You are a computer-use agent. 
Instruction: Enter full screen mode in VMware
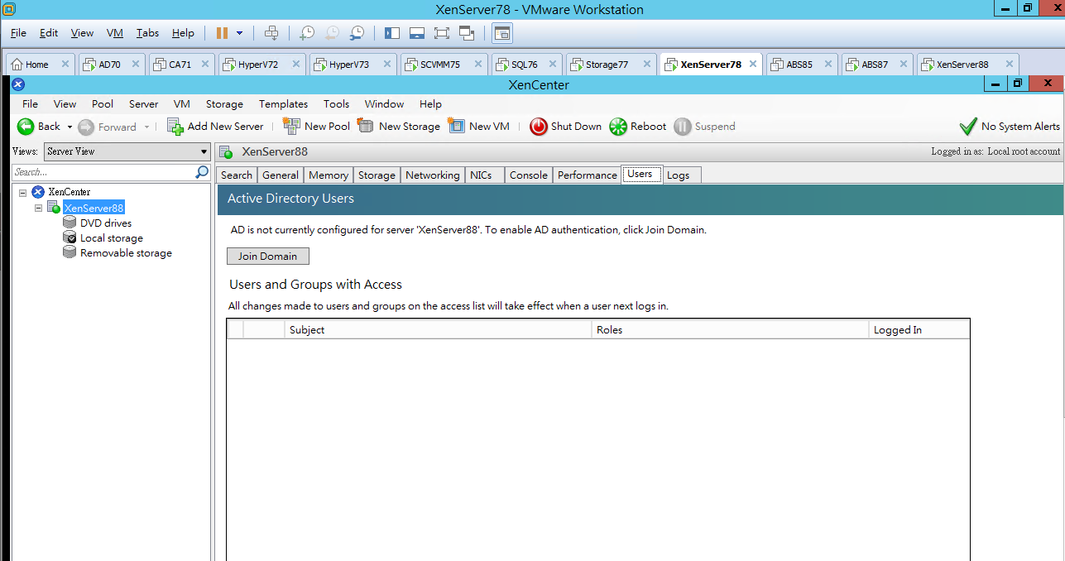441,33
